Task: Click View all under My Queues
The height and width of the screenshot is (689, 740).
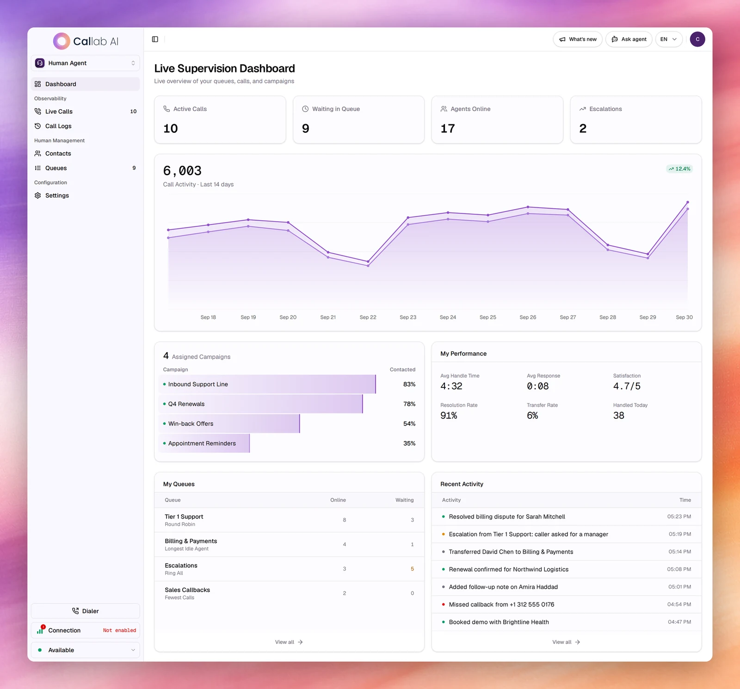Action: [x=289, y=642]
